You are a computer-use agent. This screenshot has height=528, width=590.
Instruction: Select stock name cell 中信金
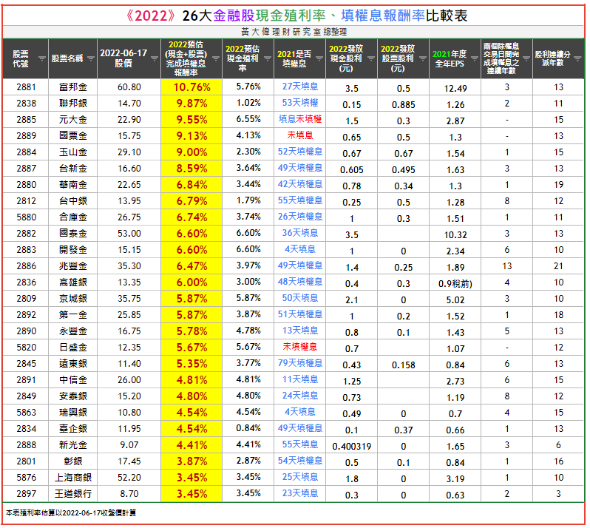(x=73, y=379)
